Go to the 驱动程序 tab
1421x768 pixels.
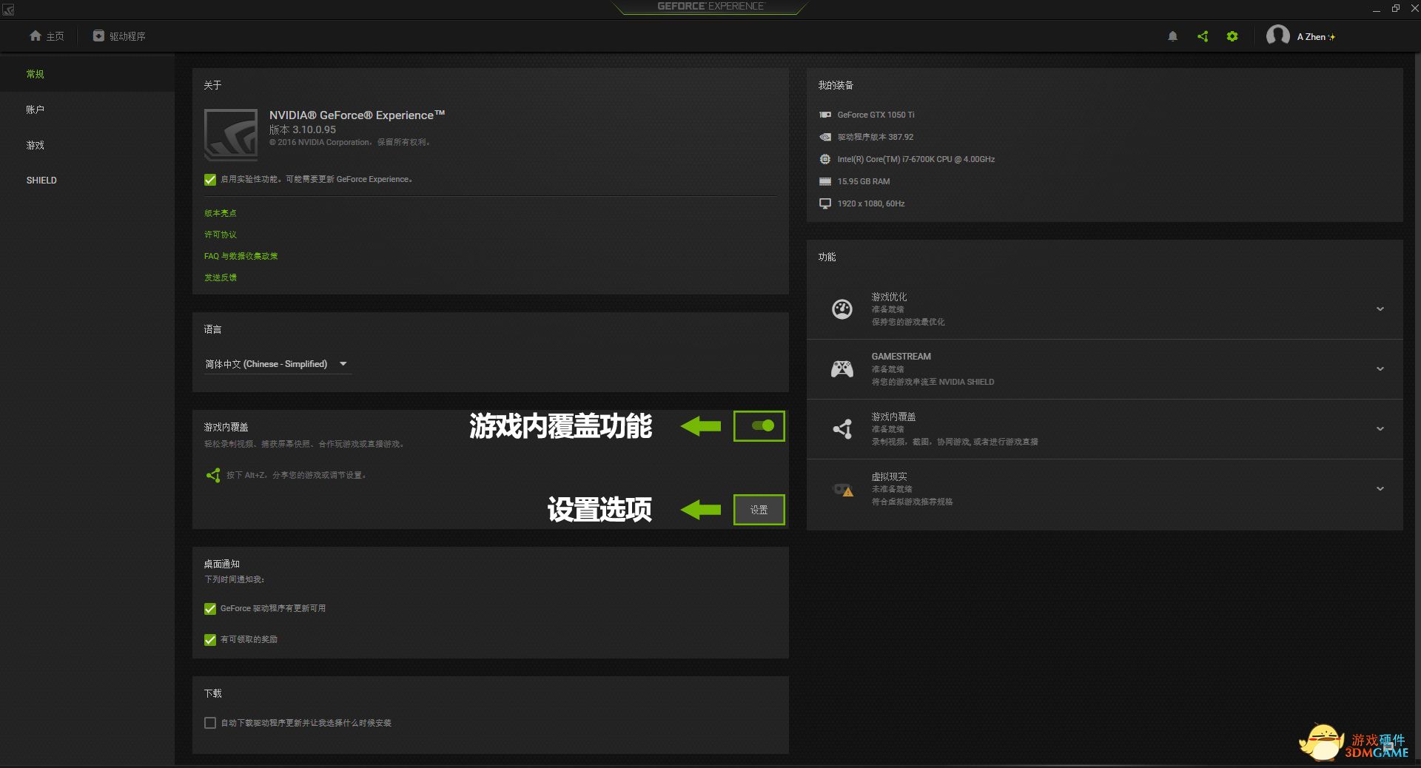click(119, 36)
